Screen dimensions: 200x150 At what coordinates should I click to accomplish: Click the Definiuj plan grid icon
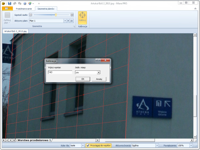coord(7,17)
